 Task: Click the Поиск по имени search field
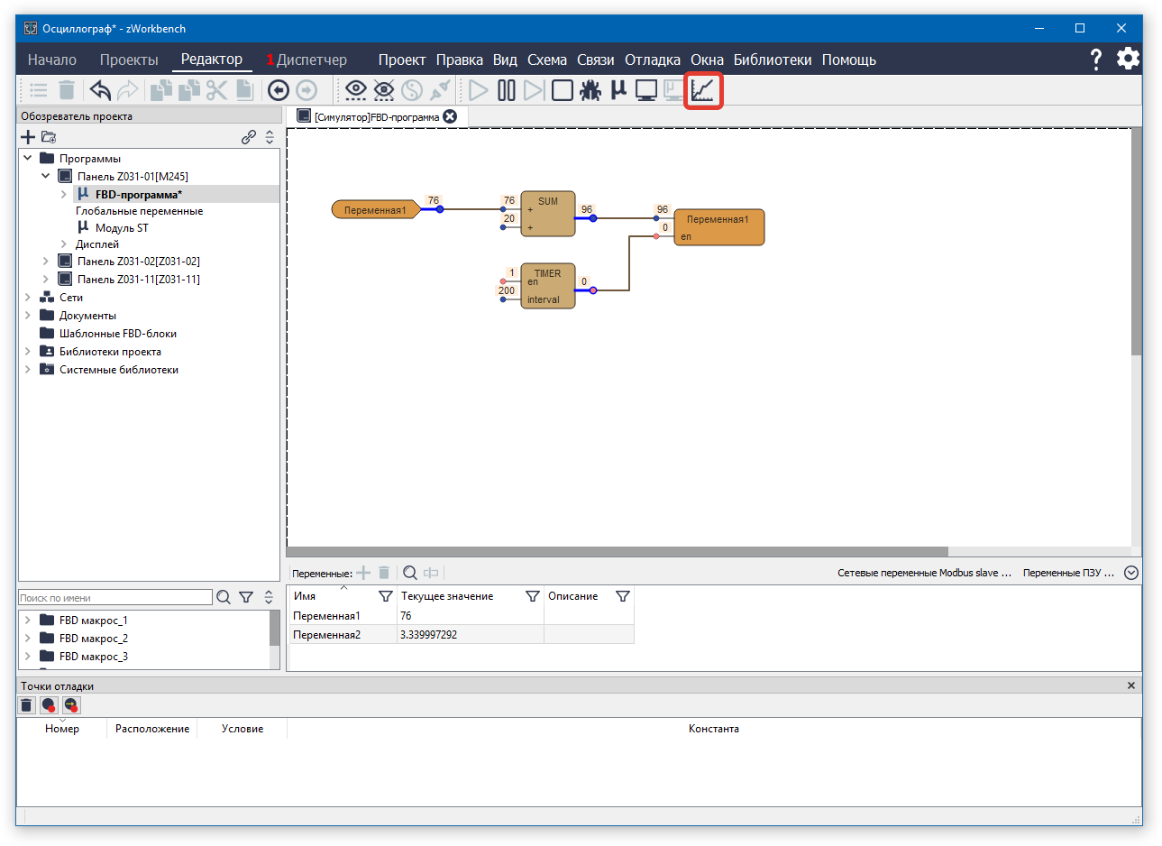tap(115, 598)
